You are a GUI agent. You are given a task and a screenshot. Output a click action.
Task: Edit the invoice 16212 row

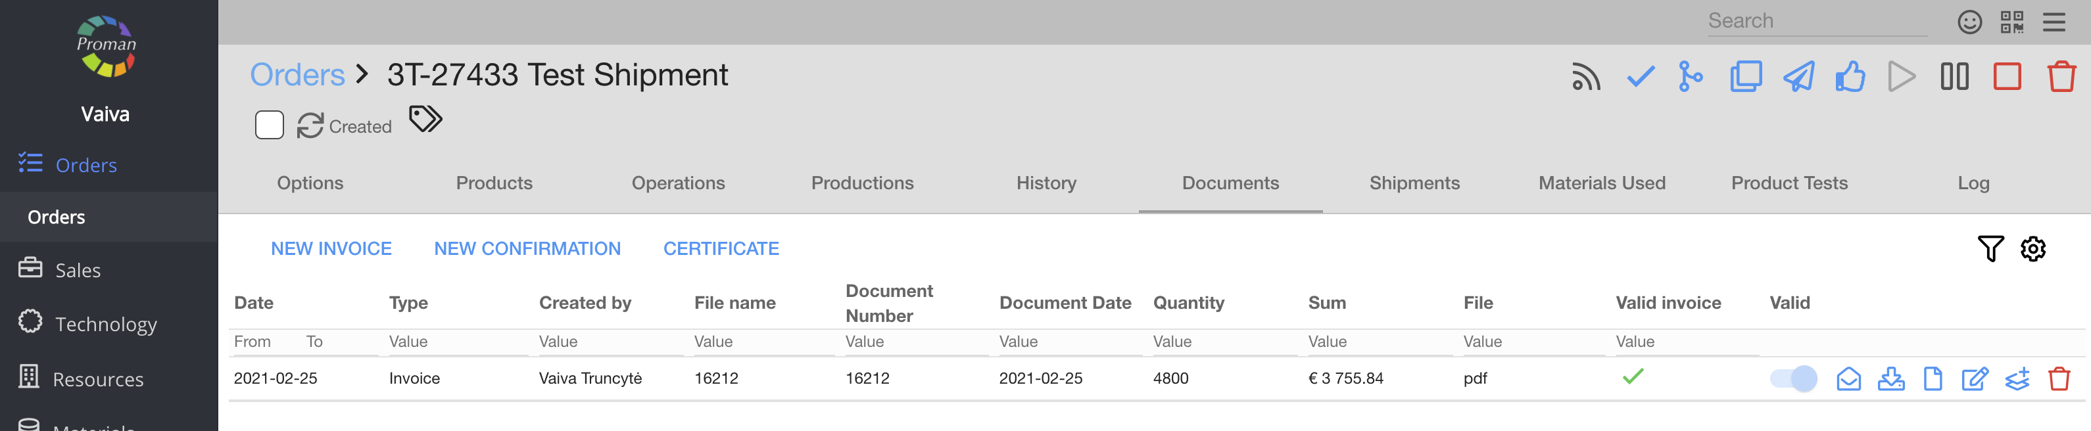tap(1974, 378)
